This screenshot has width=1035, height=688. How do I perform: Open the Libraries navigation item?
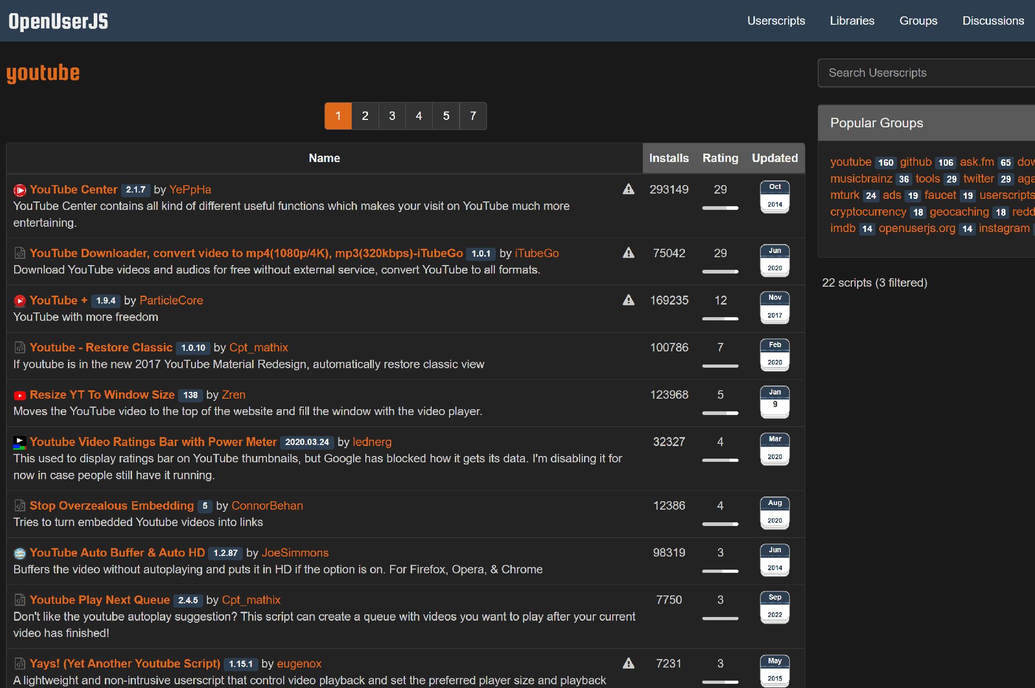coord(852,21)
